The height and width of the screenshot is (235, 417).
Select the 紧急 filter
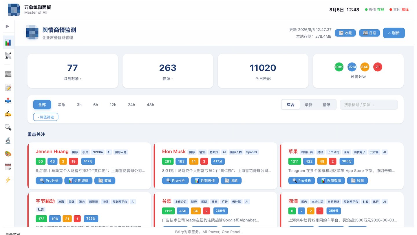point(61,105)
